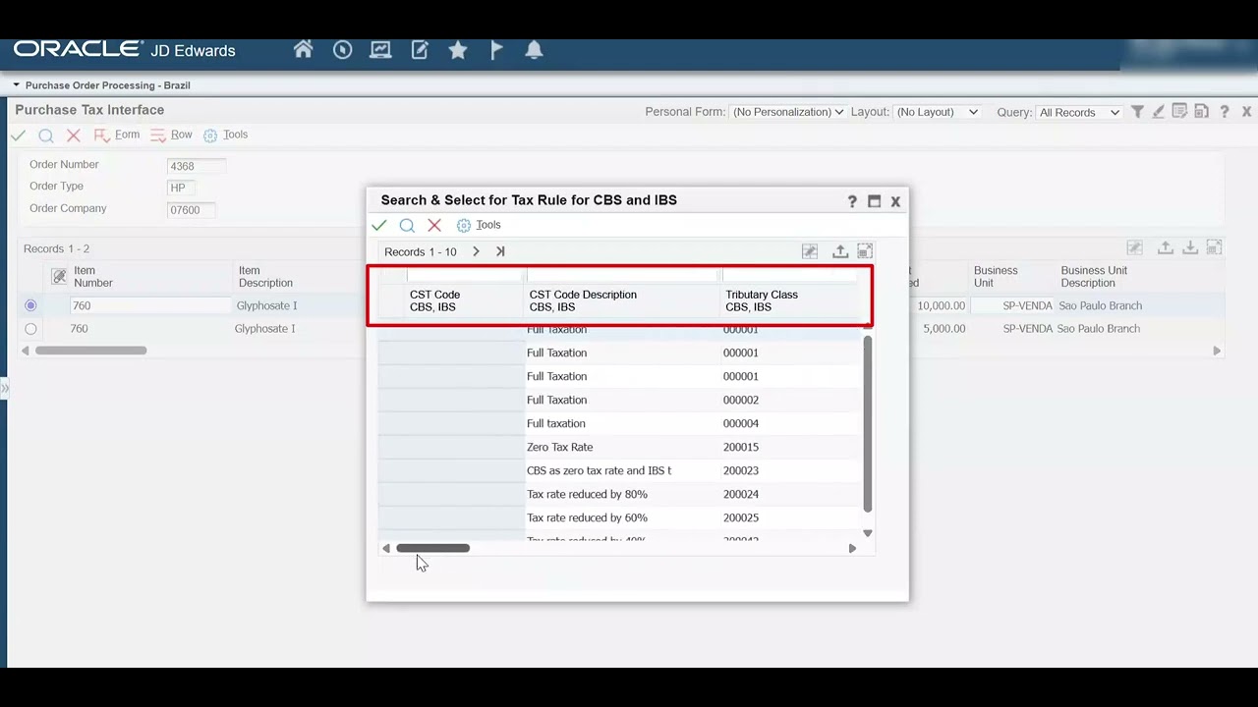
Task: Click the Order Company field 07600
Action: coord(191,210)
